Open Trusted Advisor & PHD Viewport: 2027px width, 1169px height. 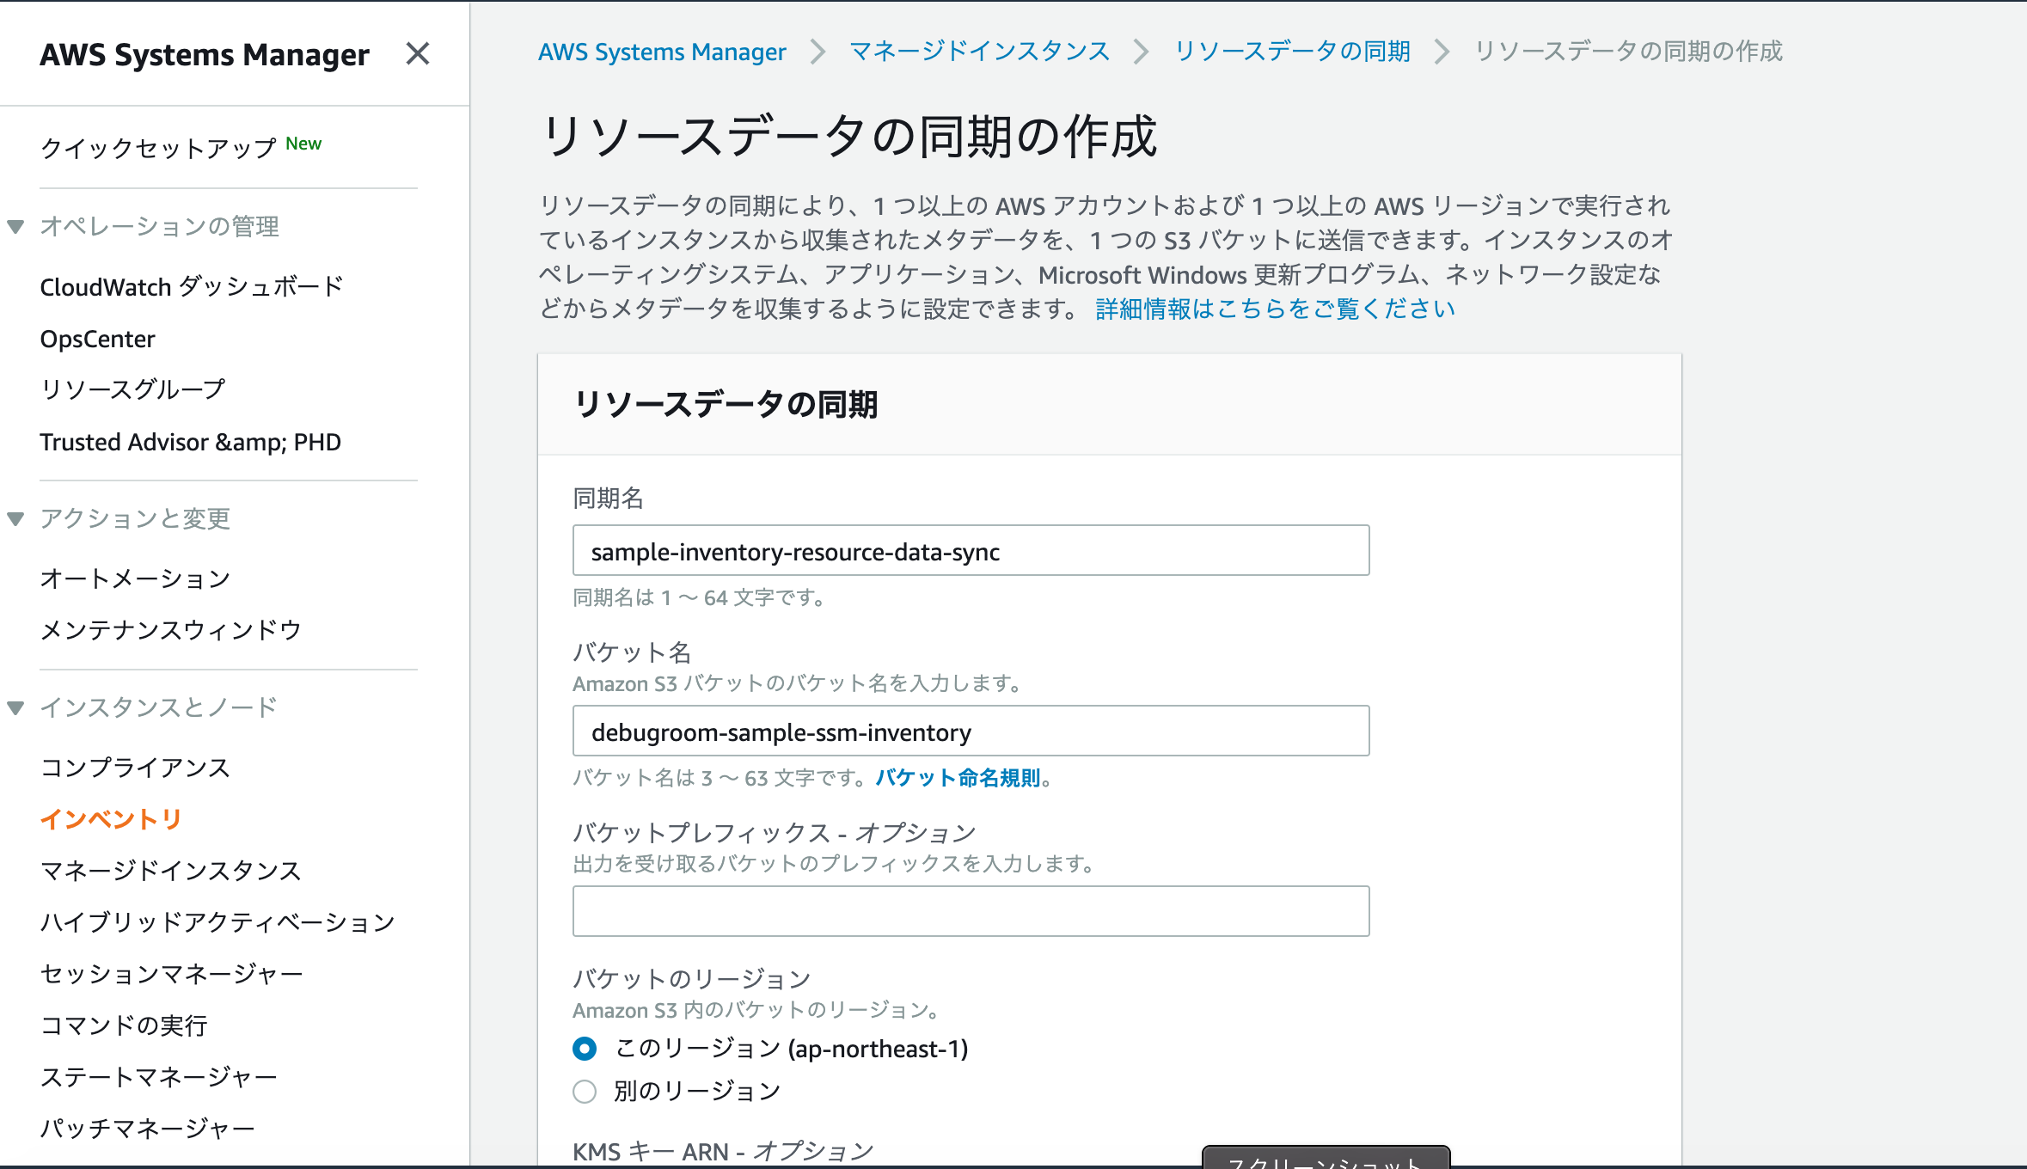pyautogui.click(x=190, y=442)
